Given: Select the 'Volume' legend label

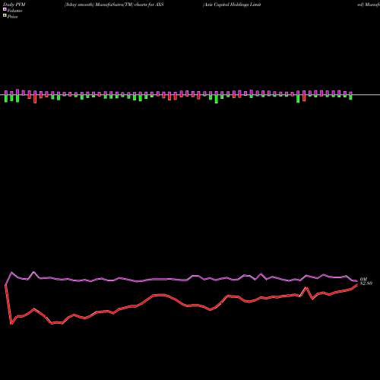Looking at the screenshot, I should click(x=14, y=11).
